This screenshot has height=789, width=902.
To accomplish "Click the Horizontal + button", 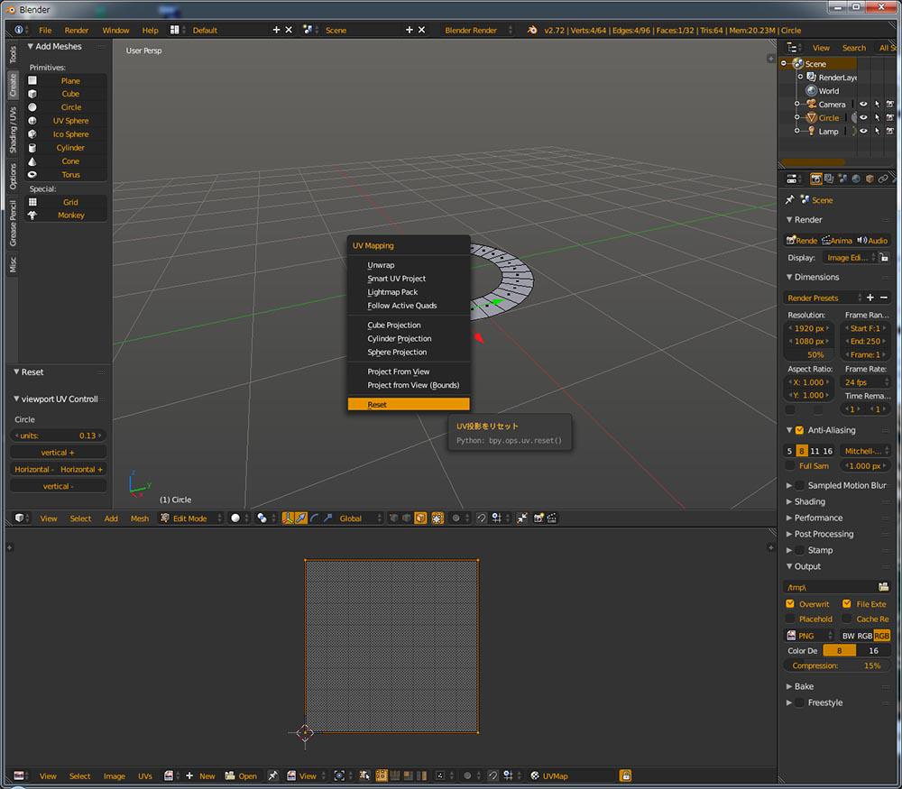I will (x=82, y=469).
